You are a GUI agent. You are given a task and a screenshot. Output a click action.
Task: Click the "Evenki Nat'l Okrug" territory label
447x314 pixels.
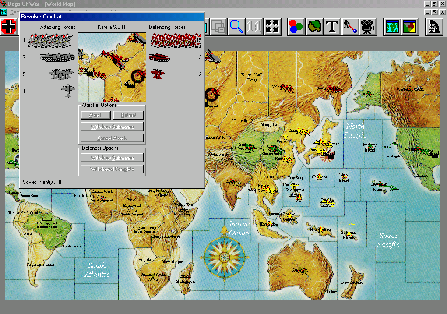(252, 77)
